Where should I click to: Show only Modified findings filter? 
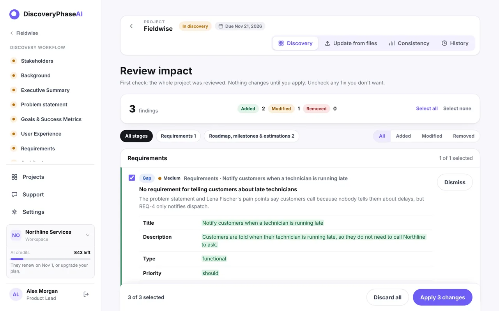click(432, 136)
